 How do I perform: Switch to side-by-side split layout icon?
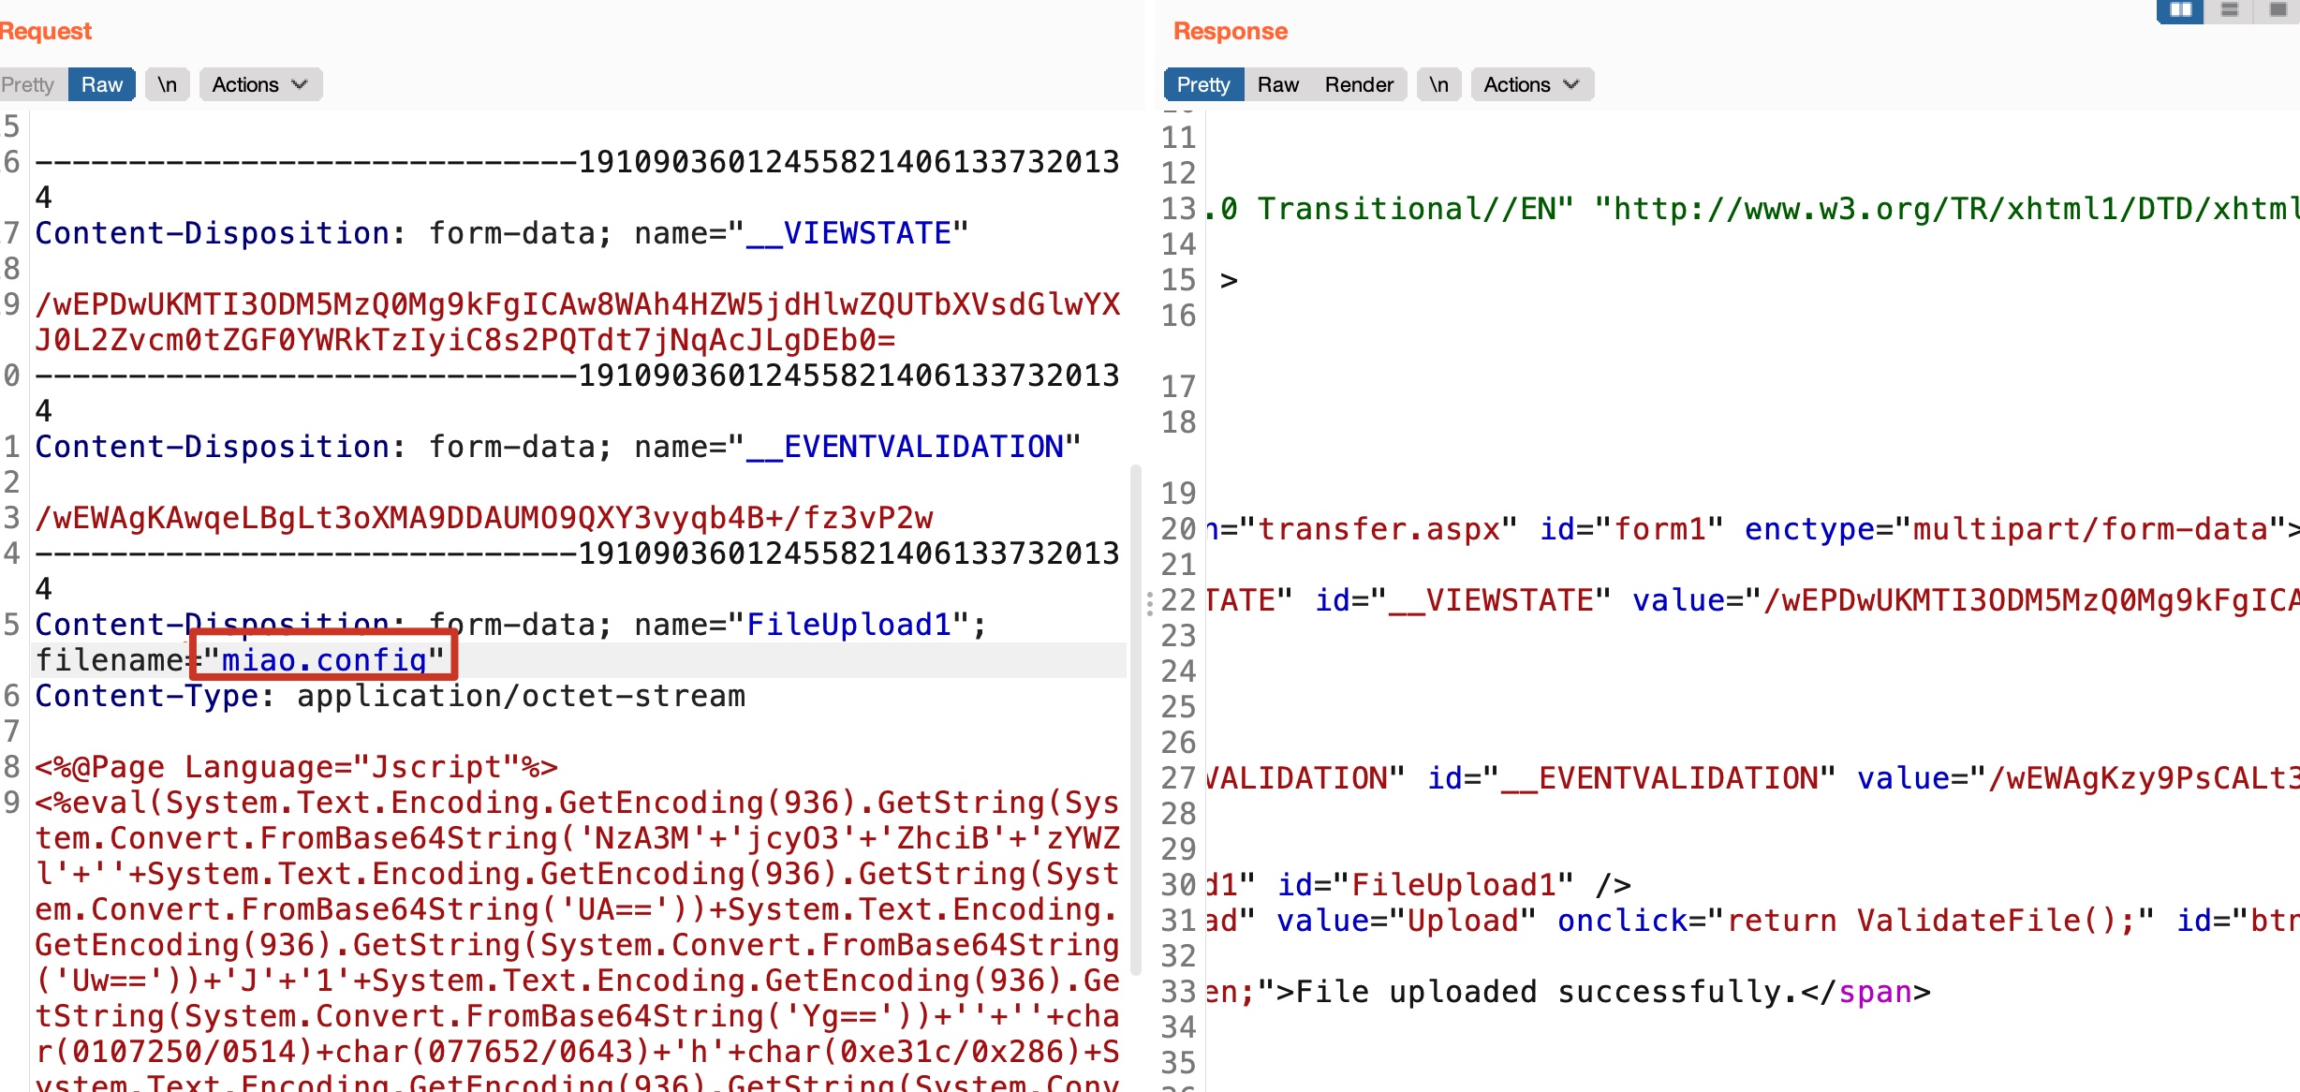2180,9
